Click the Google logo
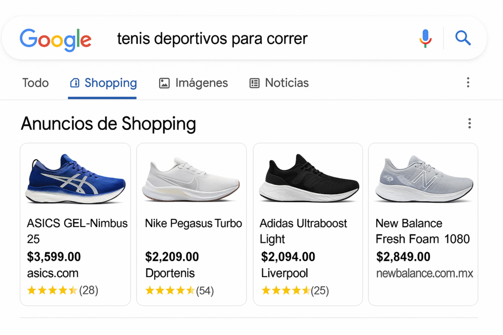 (56, 39)
